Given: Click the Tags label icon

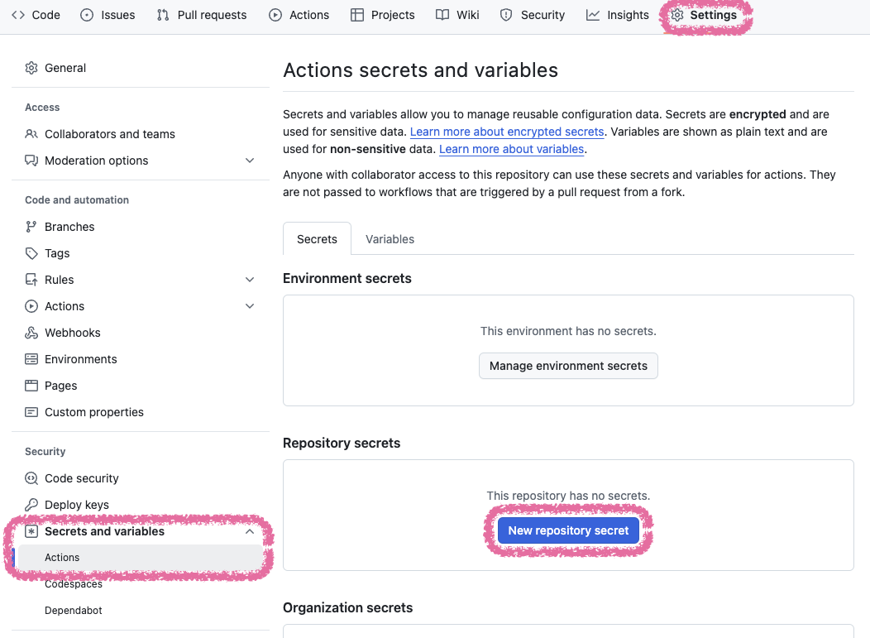Looking at the screenshot, I should coord(31,253).
